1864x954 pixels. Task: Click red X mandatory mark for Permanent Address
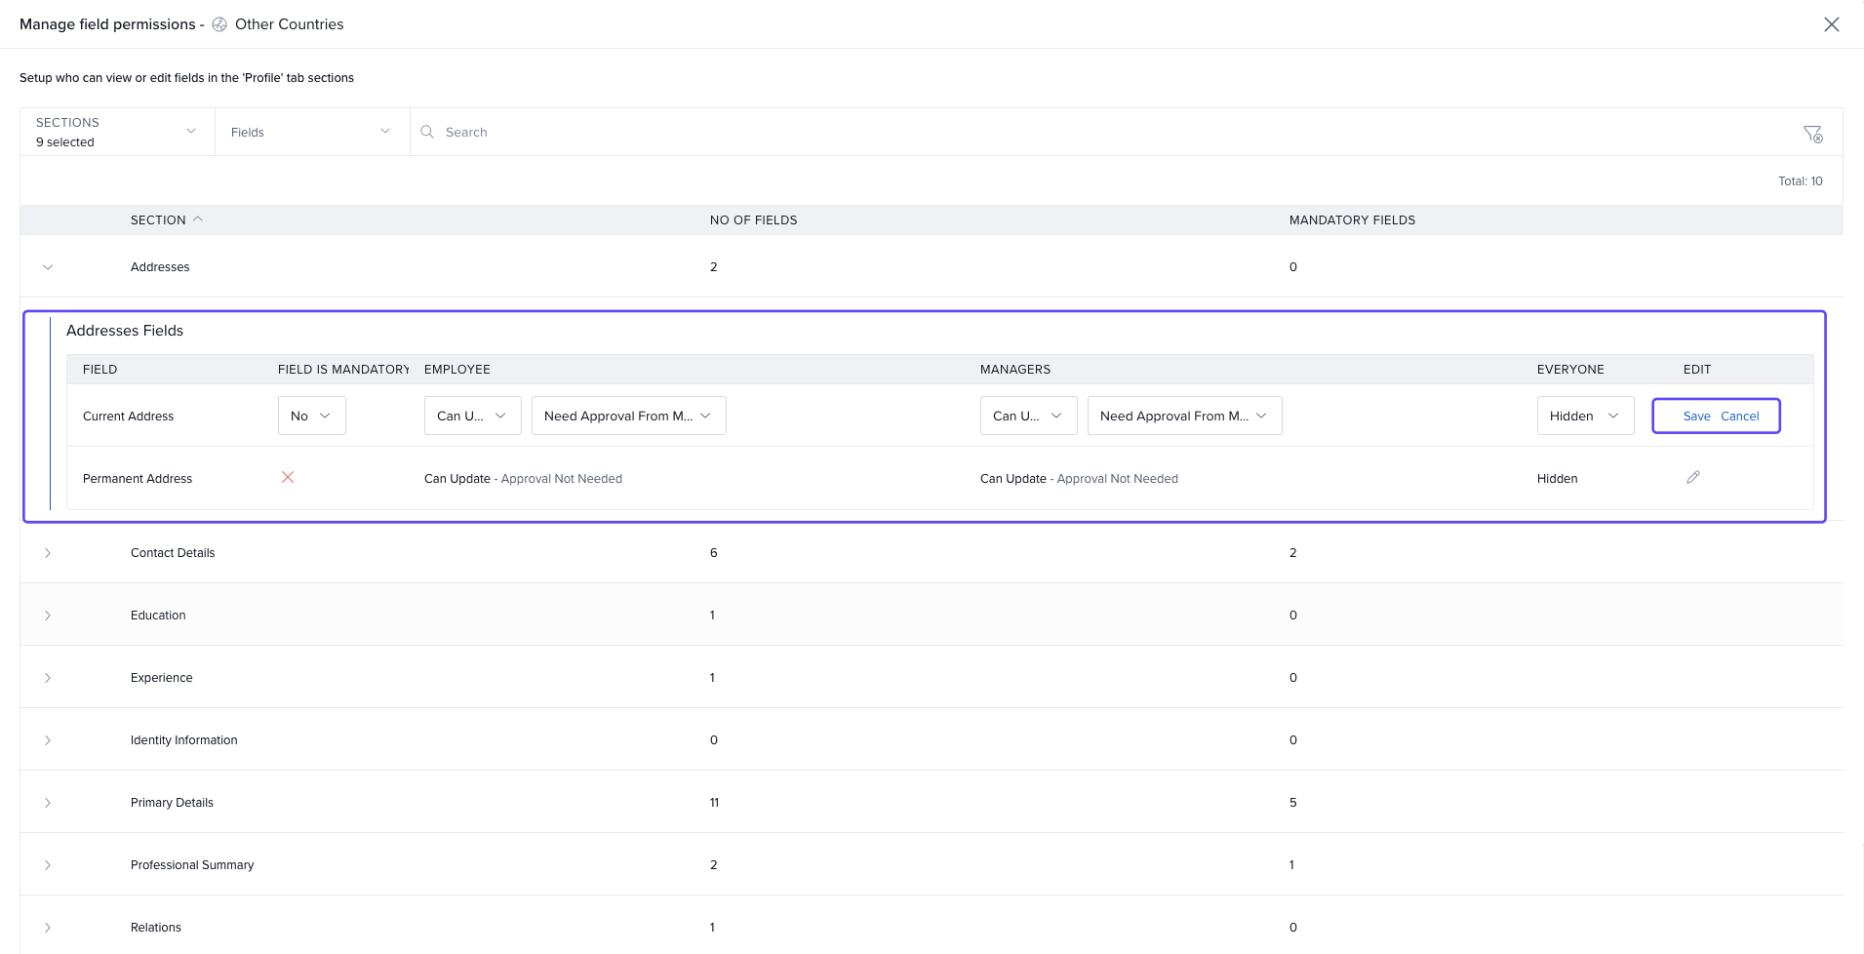[x=288, y=477]
